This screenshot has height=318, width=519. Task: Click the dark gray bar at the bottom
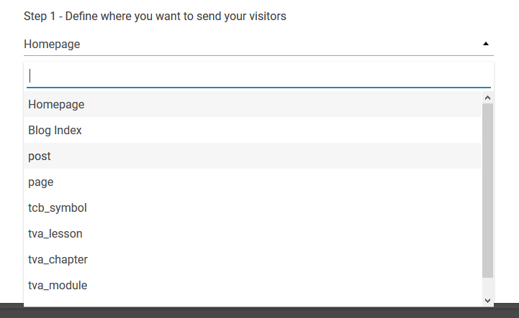click(259, 312)
